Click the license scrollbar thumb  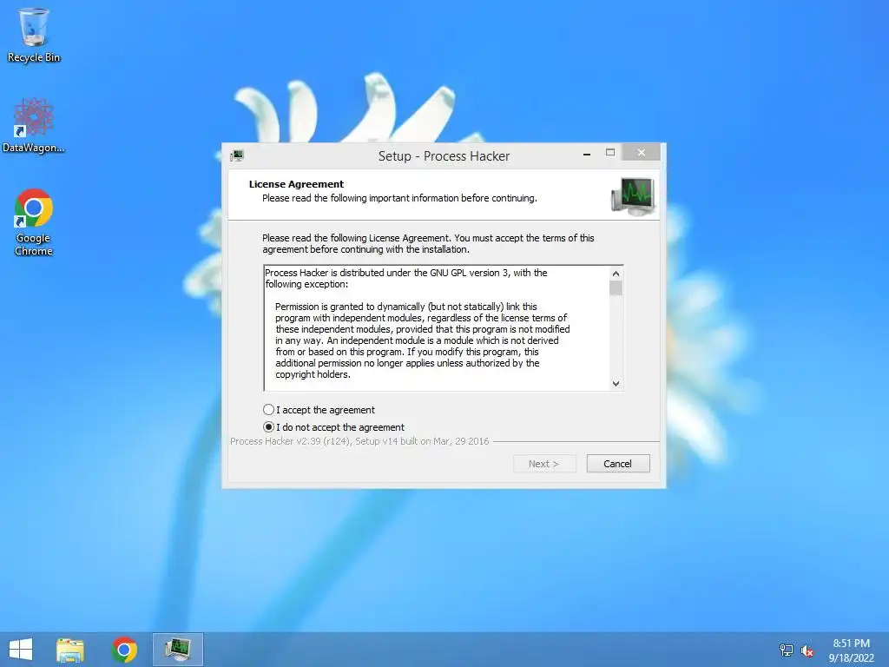click(616, 288)
